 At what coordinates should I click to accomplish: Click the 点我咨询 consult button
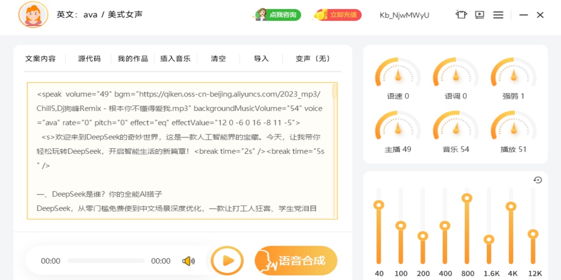[x=278, y=15]
